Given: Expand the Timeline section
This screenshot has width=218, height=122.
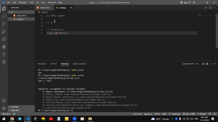Looking at the screenshot, I should point(21,110).
